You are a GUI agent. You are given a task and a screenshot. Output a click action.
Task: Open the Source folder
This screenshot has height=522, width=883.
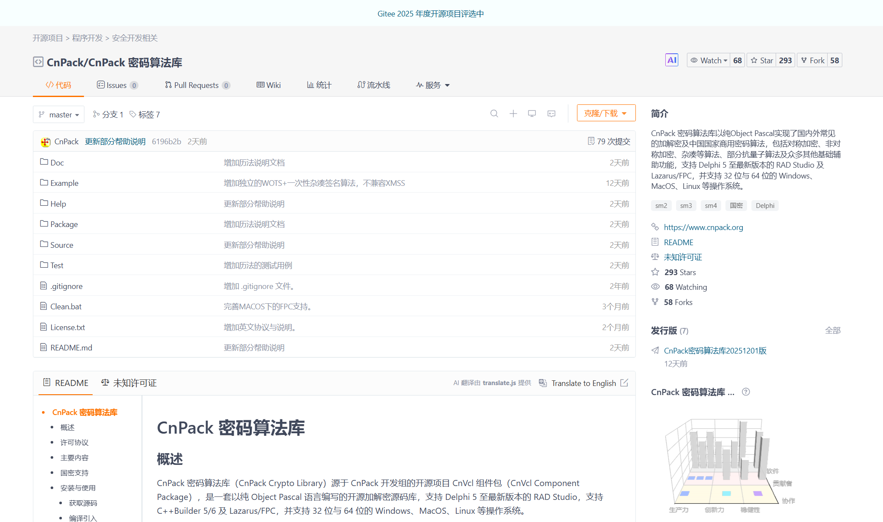(62, 245)
